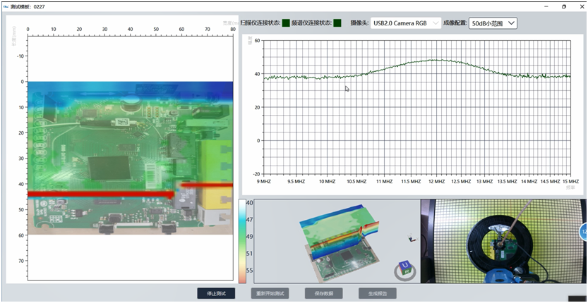588x303 pixels.
Task: Click the scanner connection status indicator
Action: click(x=286, y=23)
